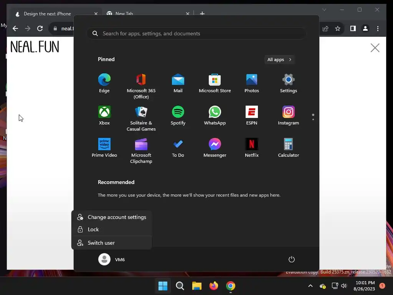Show hidden system tray icons

click(x=310, y=286)
